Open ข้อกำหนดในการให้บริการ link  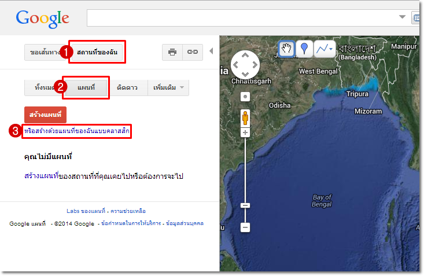131,223
